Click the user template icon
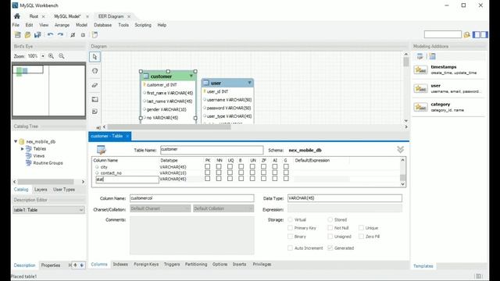 (x=420, y=88)
